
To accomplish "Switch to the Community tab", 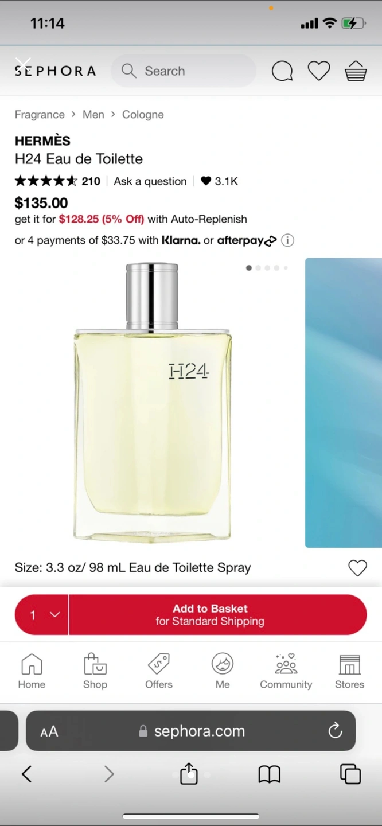I will [x=286, y=671].
